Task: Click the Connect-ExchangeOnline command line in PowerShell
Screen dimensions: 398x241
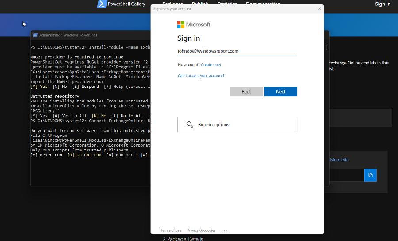Action: pyautogui.click(x=90, y=120)
